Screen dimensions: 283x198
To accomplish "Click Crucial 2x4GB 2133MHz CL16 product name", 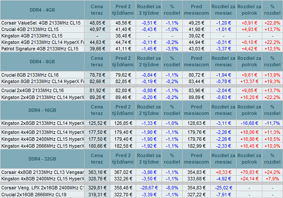I will click(32, 90).
